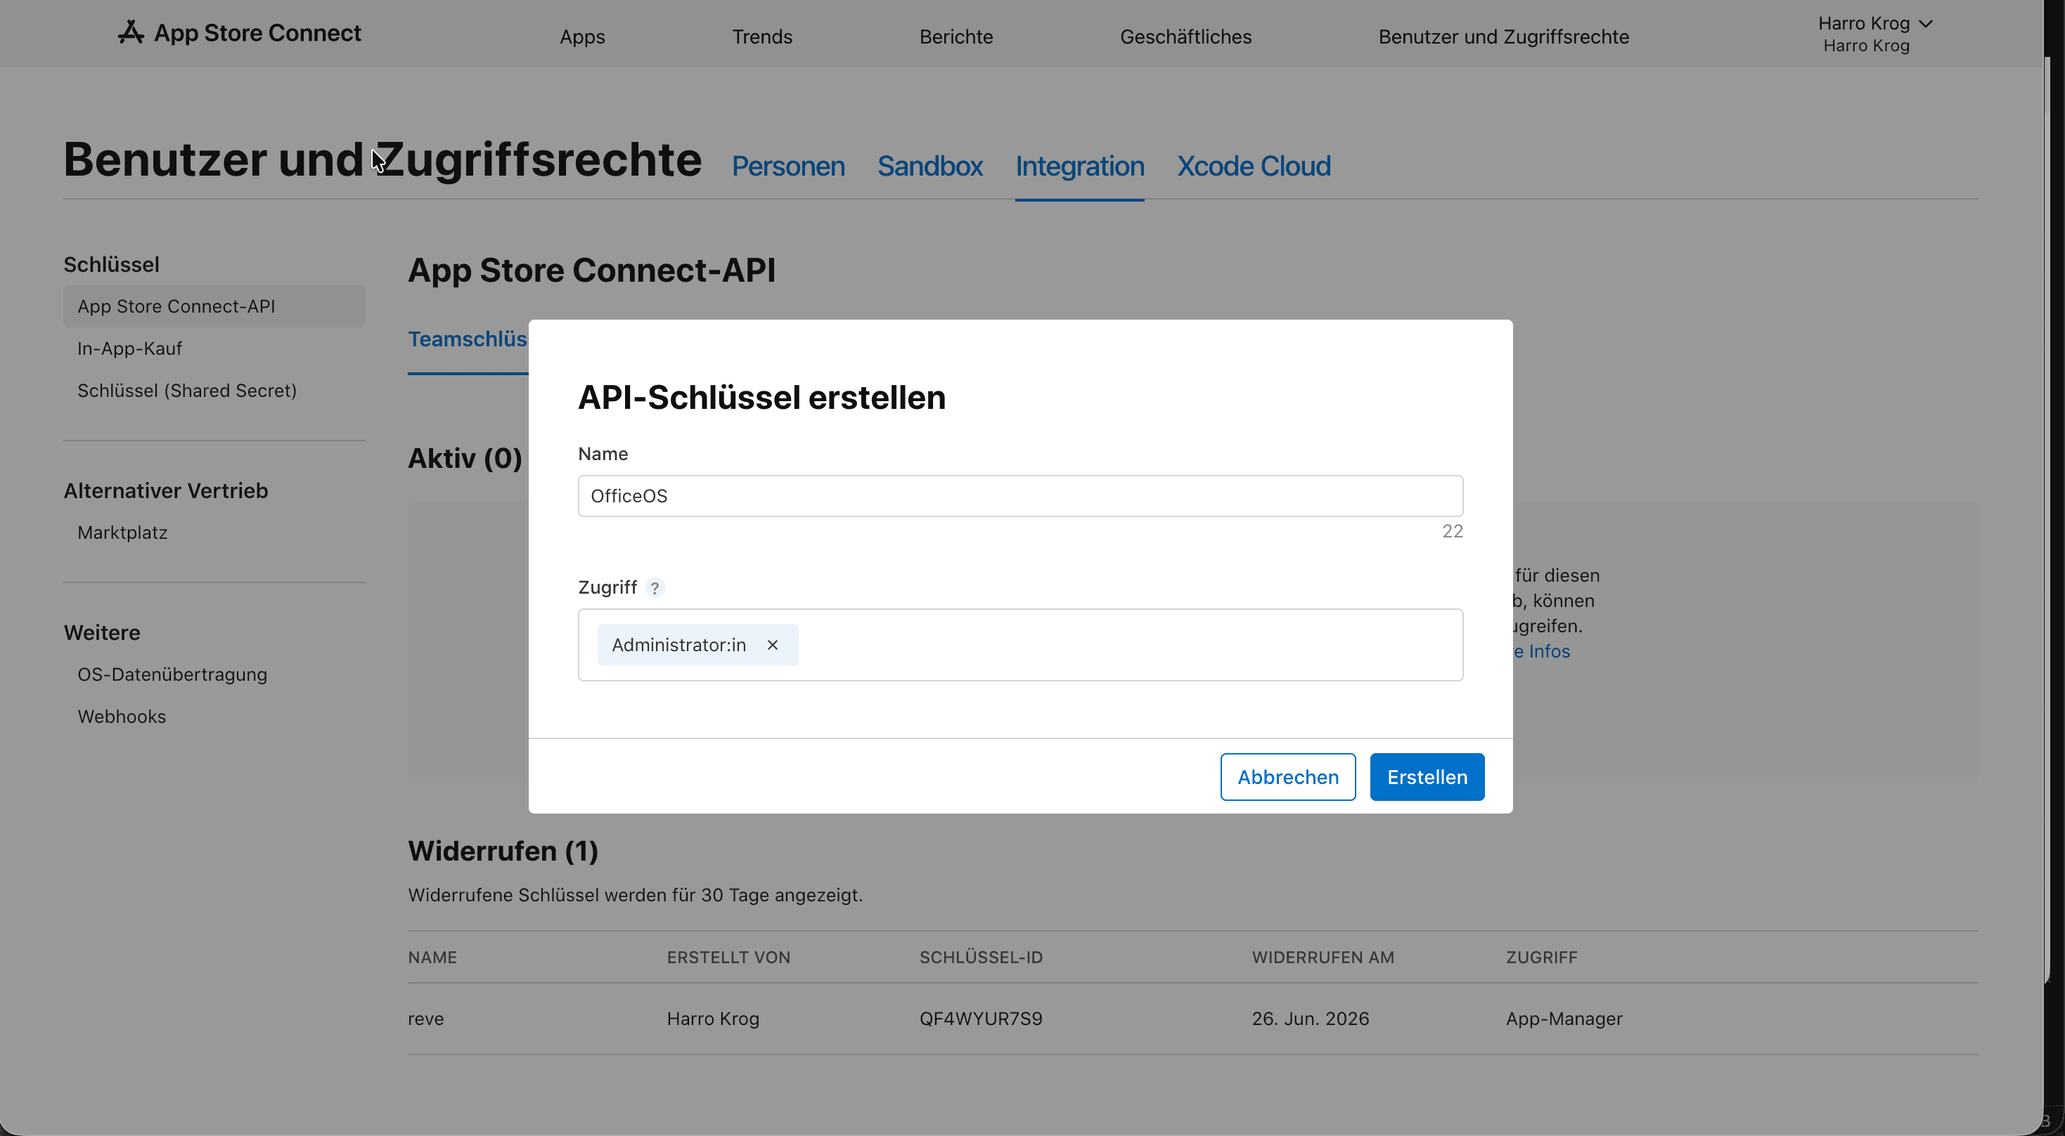This screenshot has height=1136, width=2065.
Task: Click the WIDERRUFEN AM column header
Action: [x=1323, y=958]
